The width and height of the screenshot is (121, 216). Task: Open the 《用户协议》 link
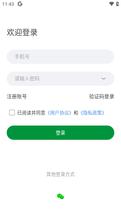(59, 113)
